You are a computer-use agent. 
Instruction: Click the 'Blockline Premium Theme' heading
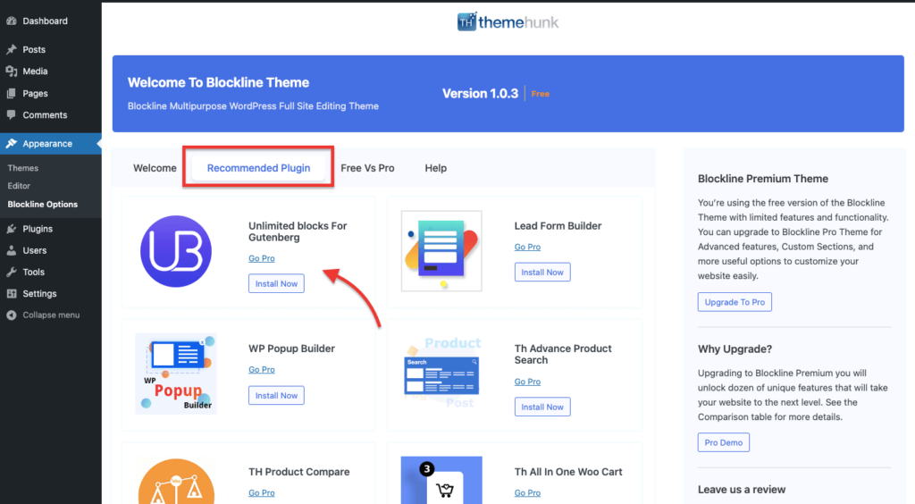coord(763,179)
